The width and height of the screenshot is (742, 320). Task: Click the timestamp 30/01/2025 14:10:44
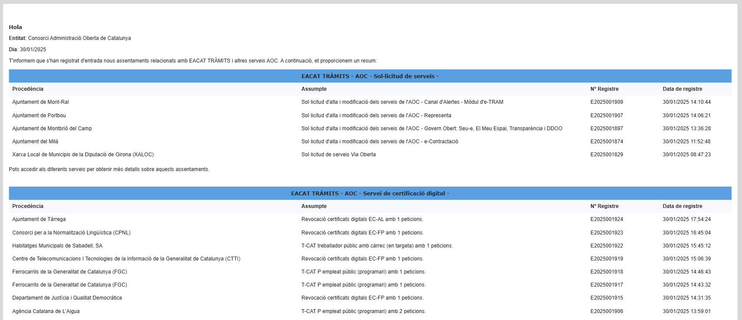pyautogui.click(x=686, y=102)
